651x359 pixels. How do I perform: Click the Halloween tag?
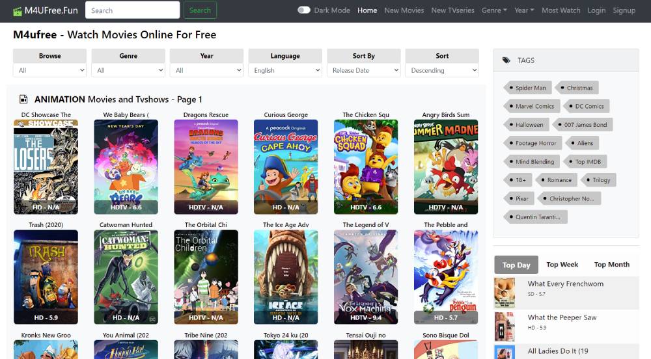(x=526, y=125)
